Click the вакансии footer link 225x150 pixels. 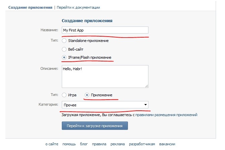[167, 144]
